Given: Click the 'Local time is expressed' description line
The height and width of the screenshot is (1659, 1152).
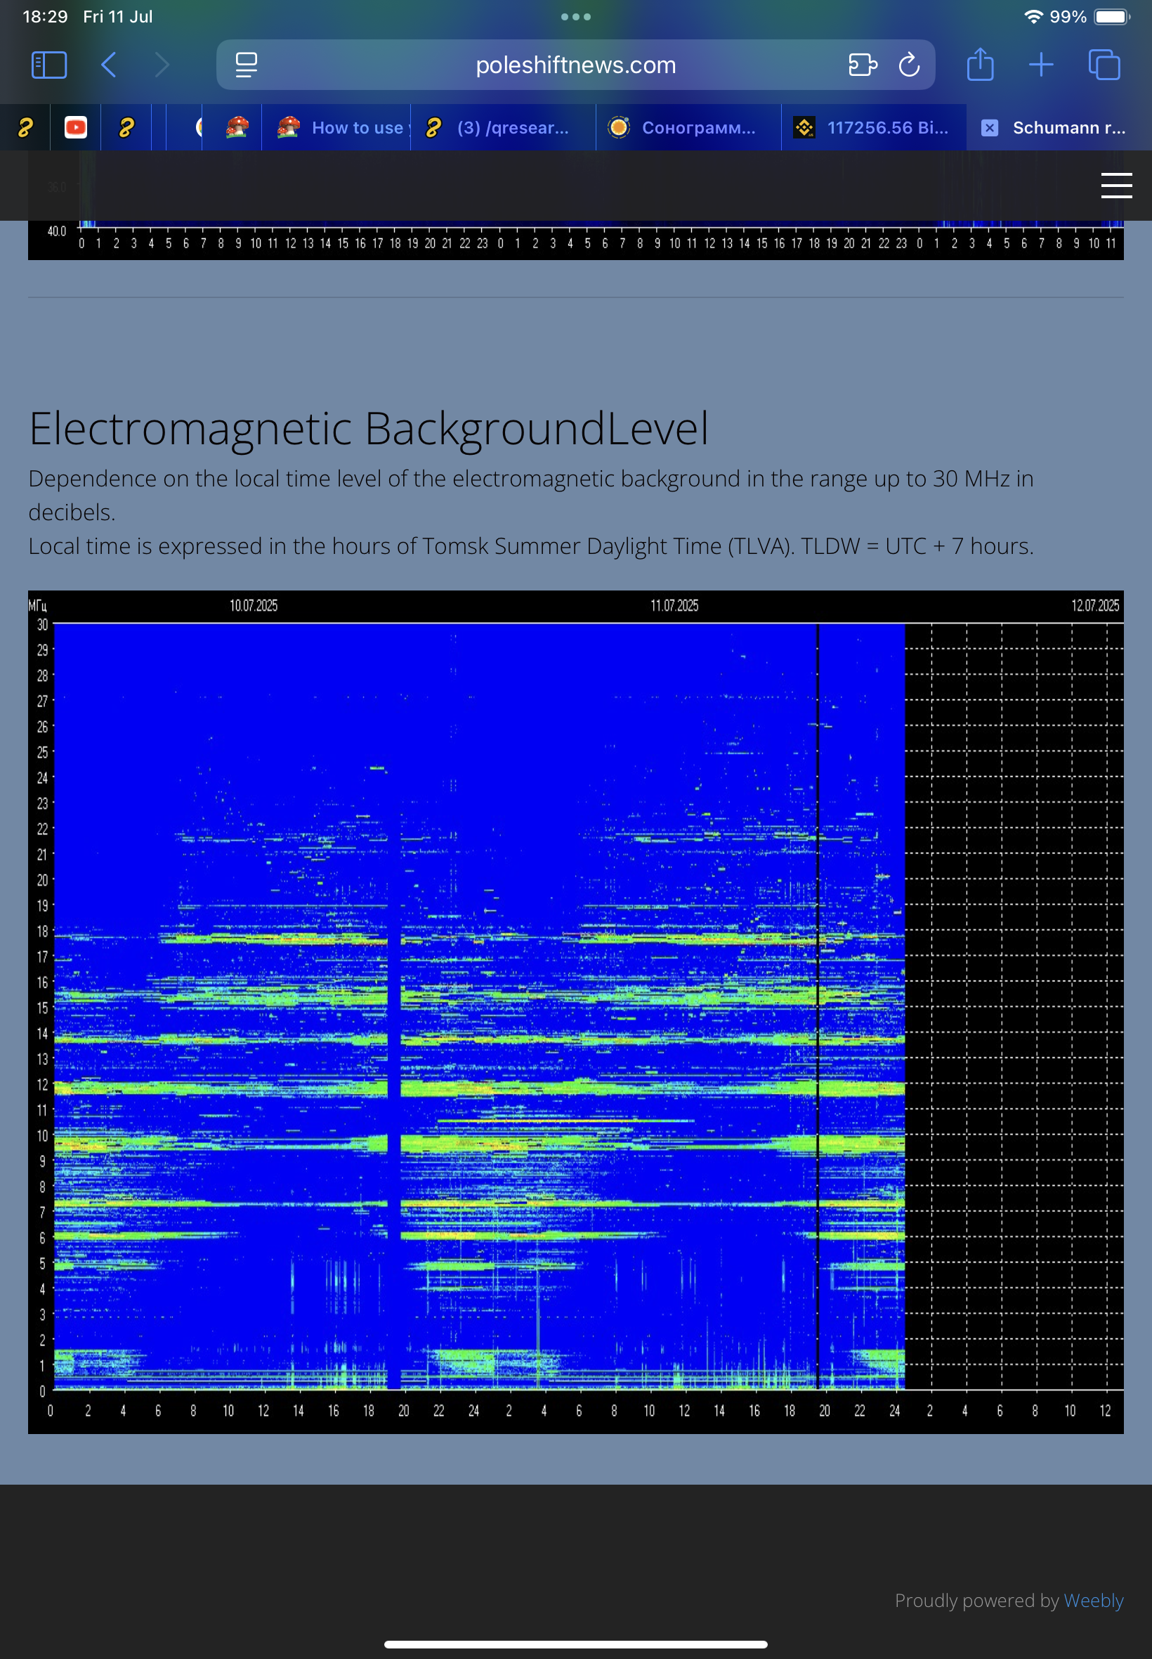Looking at the screenshot, I should point(530,546).
